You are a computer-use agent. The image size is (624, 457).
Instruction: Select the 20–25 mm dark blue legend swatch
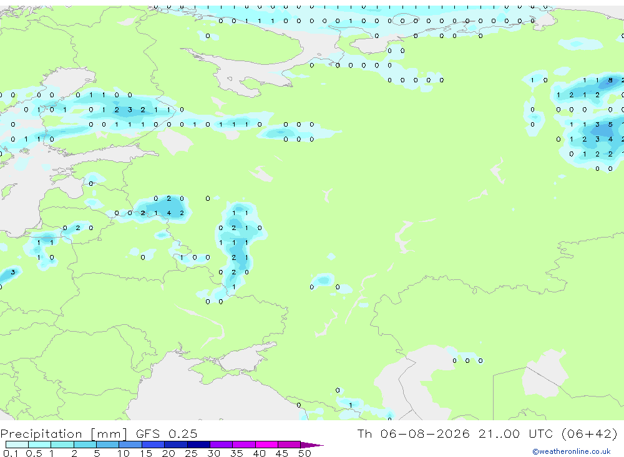click(x=176, y=445)
